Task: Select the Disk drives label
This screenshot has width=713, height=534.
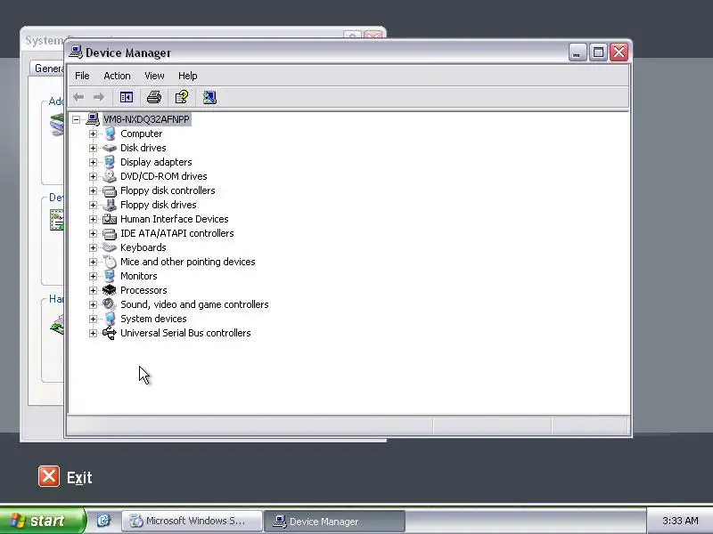Action: pos(143,148)
